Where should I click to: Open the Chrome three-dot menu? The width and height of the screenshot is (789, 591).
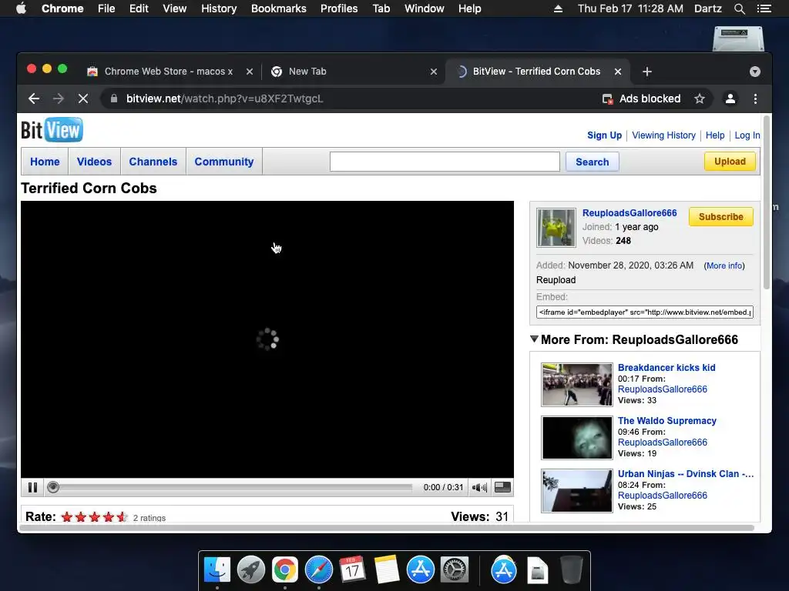755,98
